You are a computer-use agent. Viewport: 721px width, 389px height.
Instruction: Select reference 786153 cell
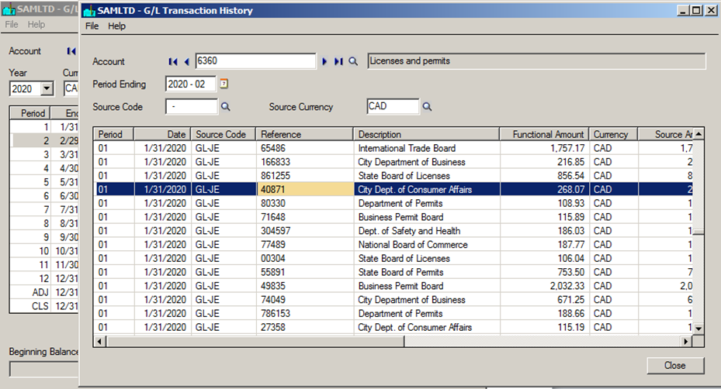pyautogui.click(x=305, y=313)
